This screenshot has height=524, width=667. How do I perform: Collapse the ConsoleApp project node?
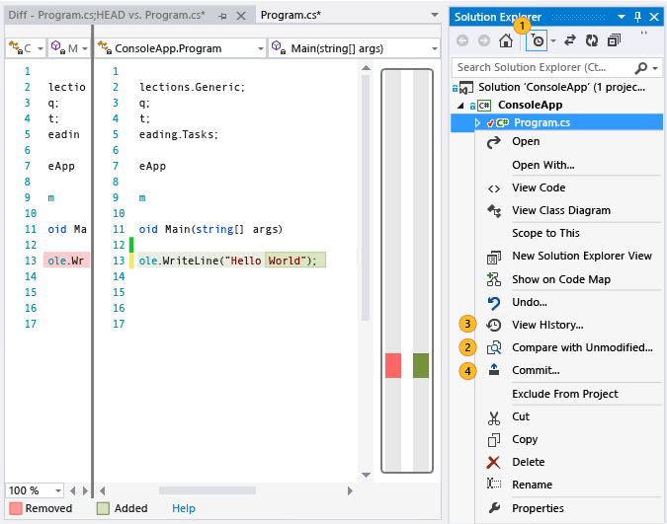(459, 105)
